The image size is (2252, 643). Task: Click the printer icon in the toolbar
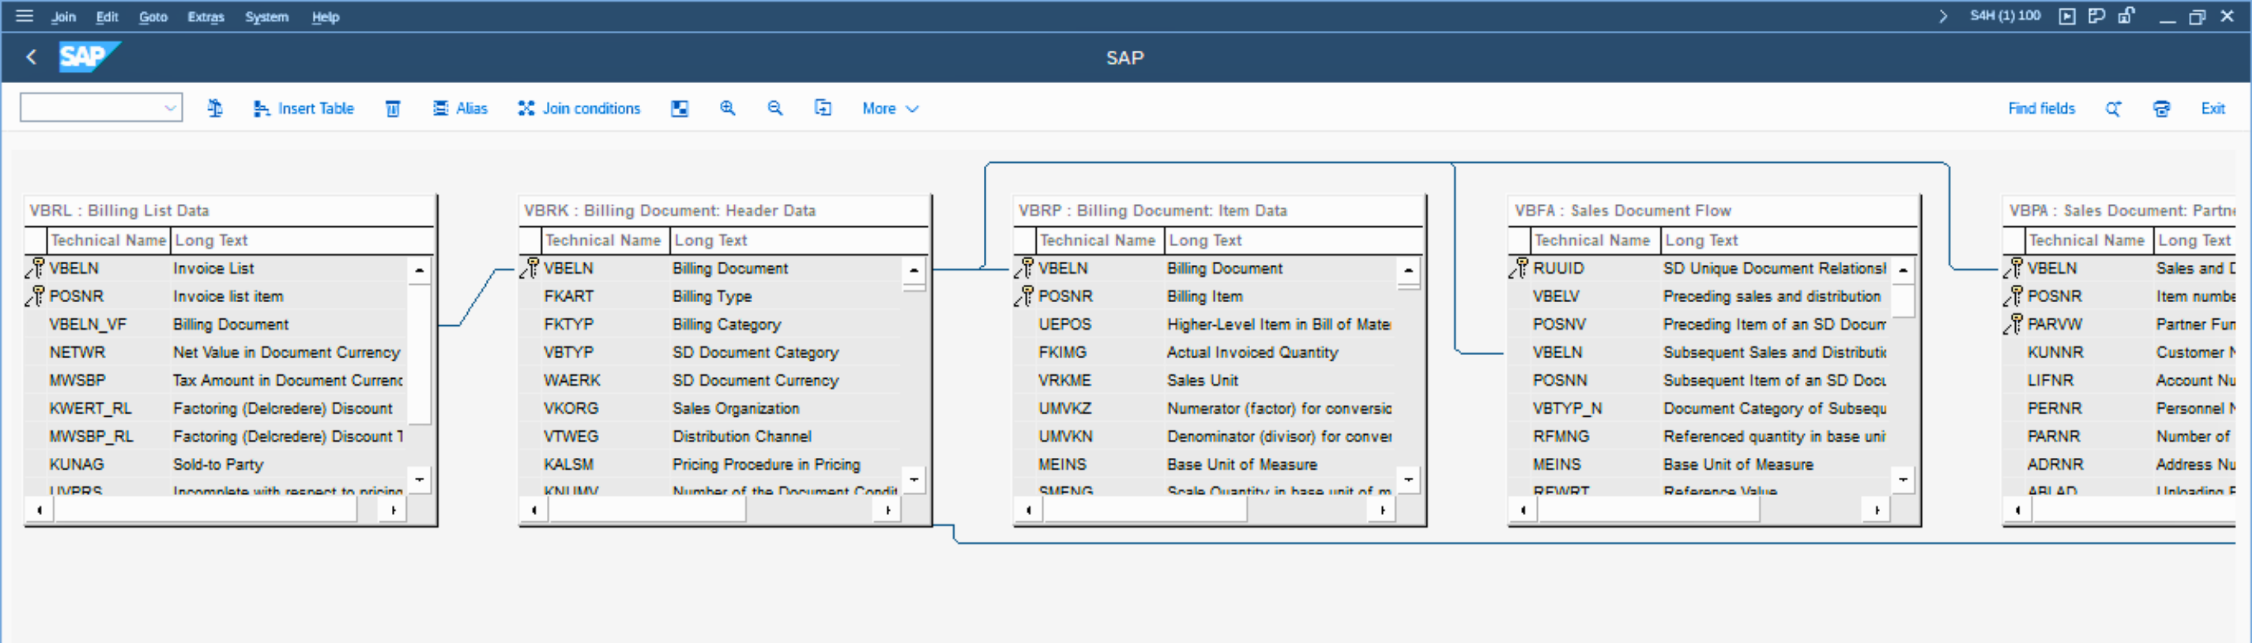(2161, 108)
